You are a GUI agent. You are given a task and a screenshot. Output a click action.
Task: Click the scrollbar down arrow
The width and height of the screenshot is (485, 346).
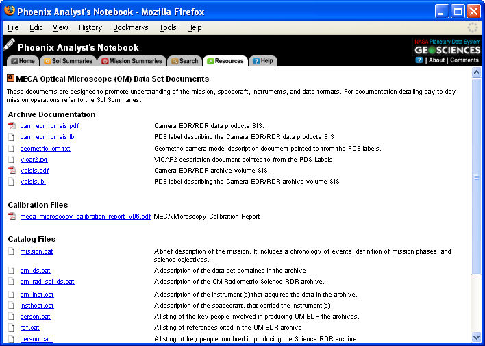click(x=477, y=337)
